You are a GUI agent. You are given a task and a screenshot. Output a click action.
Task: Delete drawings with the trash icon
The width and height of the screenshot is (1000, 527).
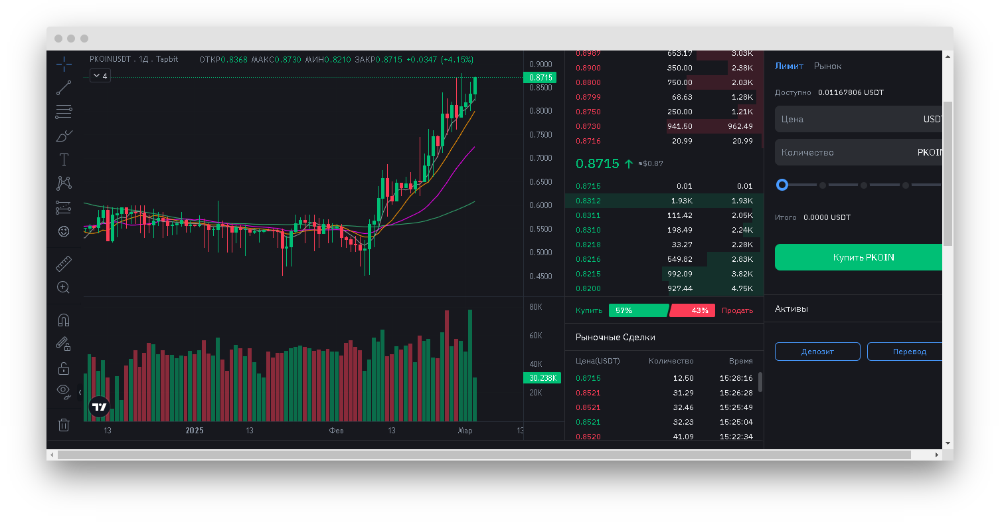[x=64, y=425]
